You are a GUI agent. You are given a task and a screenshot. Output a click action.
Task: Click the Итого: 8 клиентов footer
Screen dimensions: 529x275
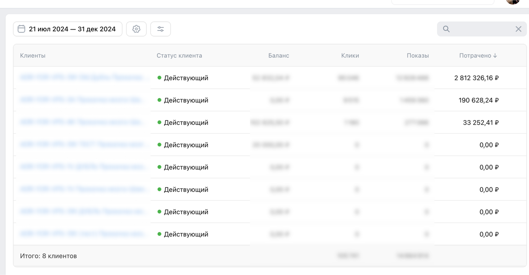48,256
